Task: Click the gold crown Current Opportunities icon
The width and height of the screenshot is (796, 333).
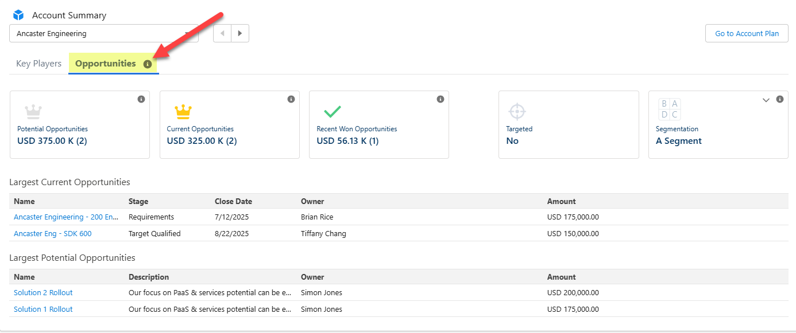Action: tap(183, 111)
